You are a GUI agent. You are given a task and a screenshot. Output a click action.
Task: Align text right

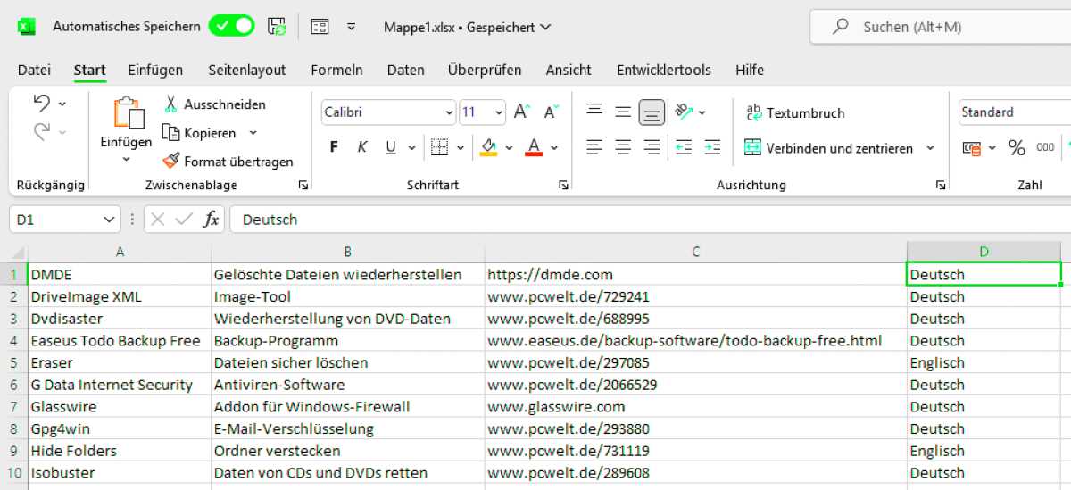click(652, 147)
